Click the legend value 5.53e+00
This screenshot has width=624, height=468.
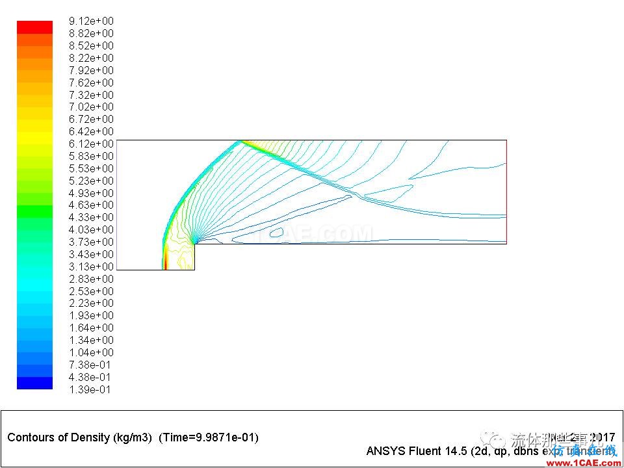coord(91,168)
